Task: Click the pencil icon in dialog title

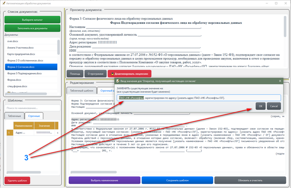Action: tap(118, 81)
